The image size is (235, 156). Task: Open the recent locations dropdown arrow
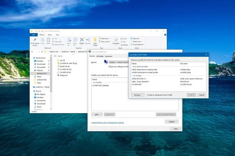click(39, 51)
